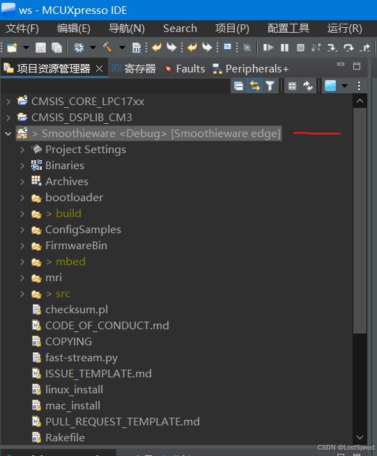Switch to the 寄存器 tab
The height and width of the screenshot is (456, 377).
coord(134,69)
